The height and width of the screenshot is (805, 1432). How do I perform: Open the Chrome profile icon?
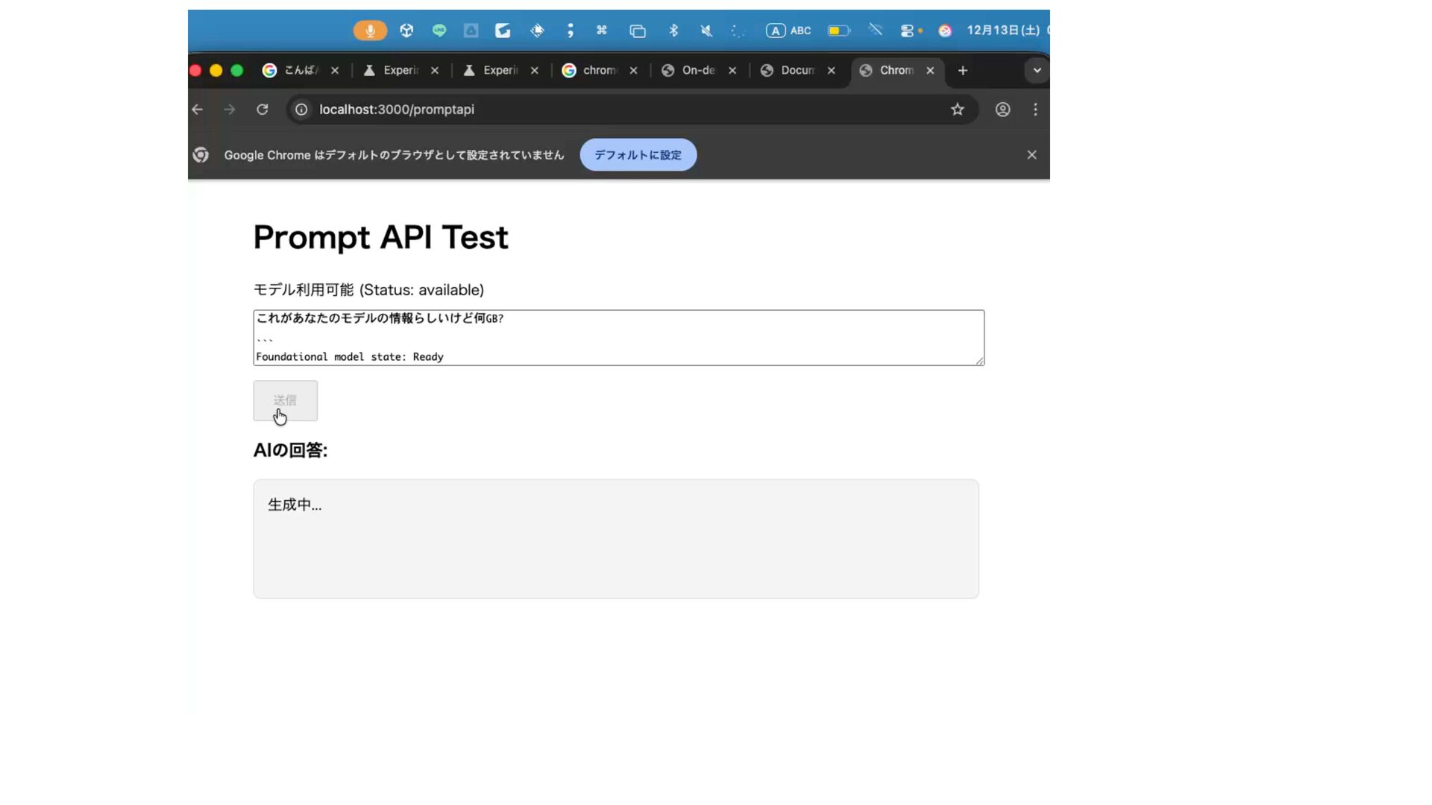tap(1002, 110)
